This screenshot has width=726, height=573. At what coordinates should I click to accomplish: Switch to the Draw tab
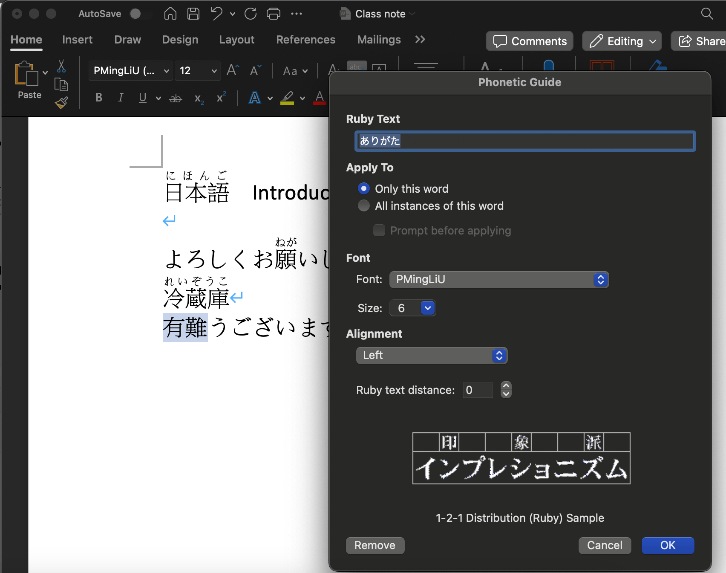click(127, 40)
